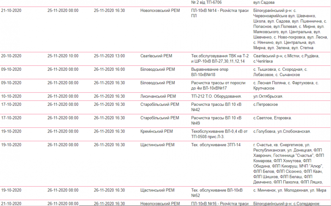The height and width of the screenshot is (206, 331).
Task: Select the 'ул.Октябрьская' address cell
Action: pos(268,96)
